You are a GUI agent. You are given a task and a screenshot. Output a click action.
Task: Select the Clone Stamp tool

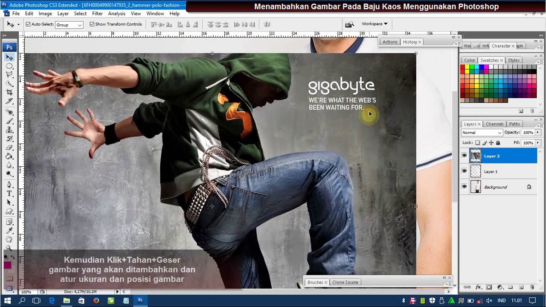tap(9, 130)
